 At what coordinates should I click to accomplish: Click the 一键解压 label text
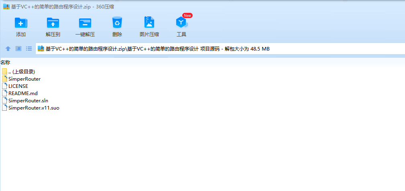(x=85, y=35)
